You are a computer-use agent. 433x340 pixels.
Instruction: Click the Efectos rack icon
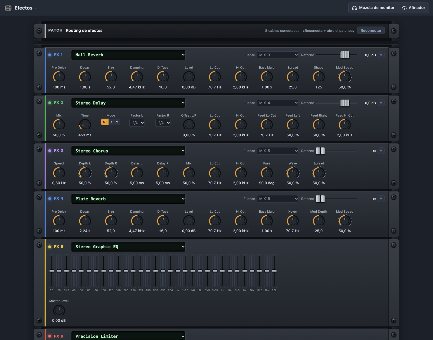point(8,8)
